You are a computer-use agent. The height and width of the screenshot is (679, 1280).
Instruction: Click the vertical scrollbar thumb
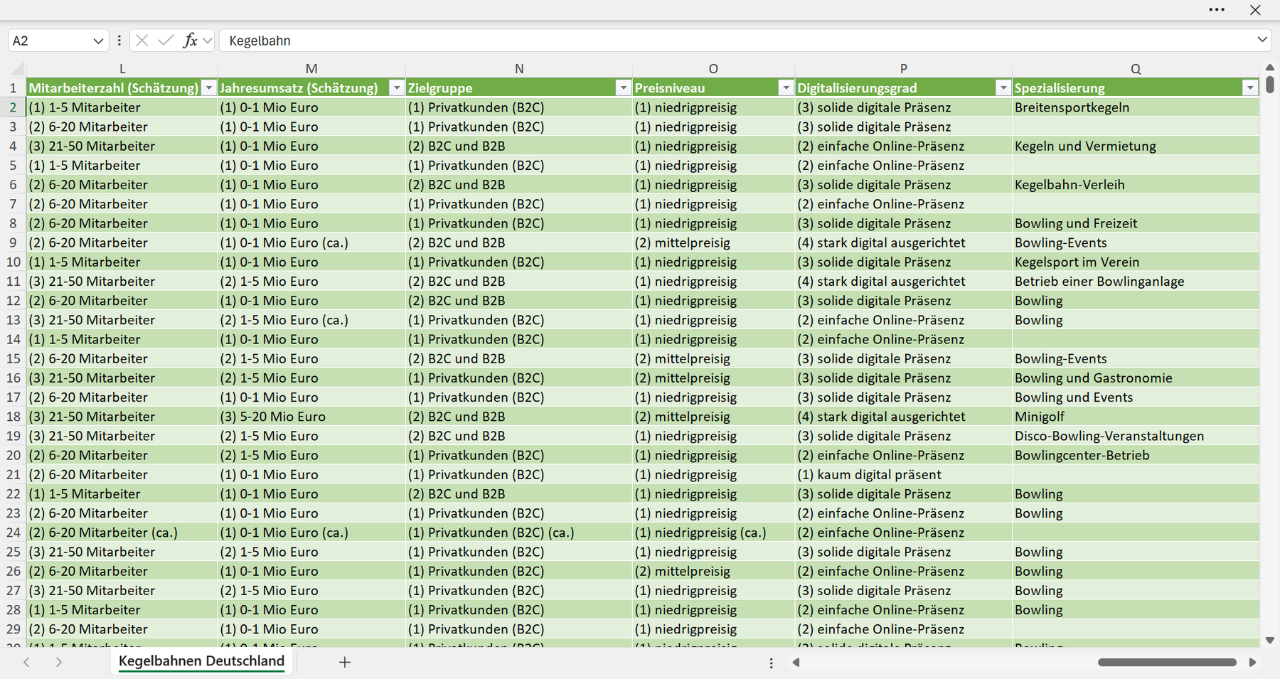pos(1270,85)
